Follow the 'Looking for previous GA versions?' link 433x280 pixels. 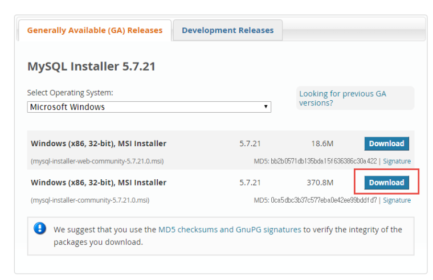(342, 98)
